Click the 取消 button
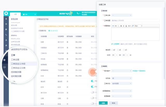The image size is (166, 107). coord(114,103)
